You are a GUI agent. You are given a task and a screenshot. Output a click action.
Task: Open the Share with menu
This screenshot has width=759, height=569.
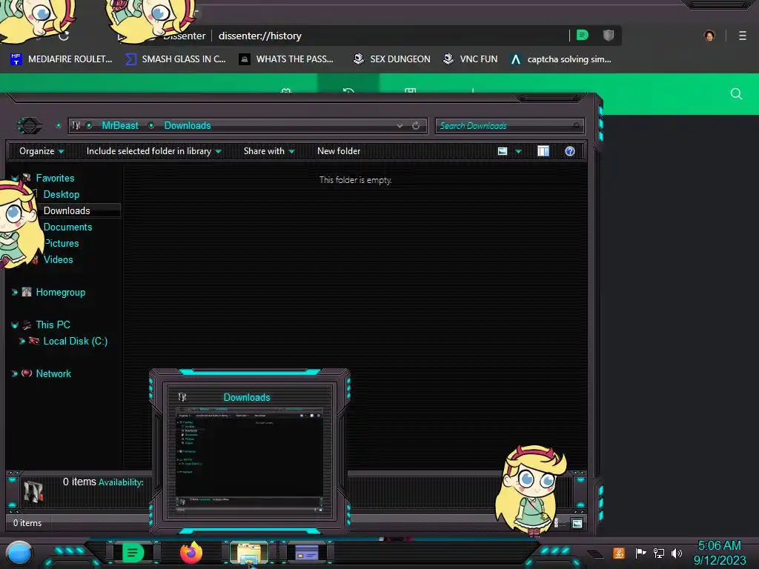pyautogui.click(x=269, y=151)
